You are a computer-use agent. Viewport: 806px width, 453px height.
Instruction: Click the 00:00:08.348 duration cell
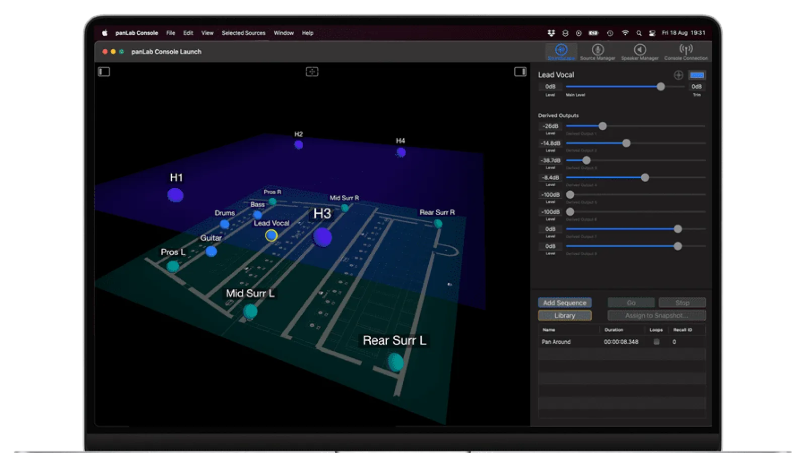pos(621,342)
